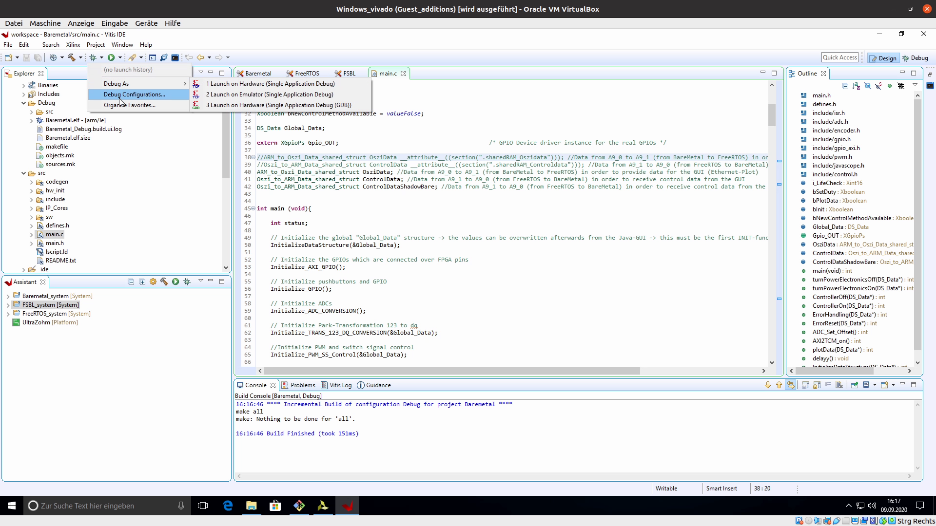Pin the Console view
Screen dimensions: 936x526
854,385
